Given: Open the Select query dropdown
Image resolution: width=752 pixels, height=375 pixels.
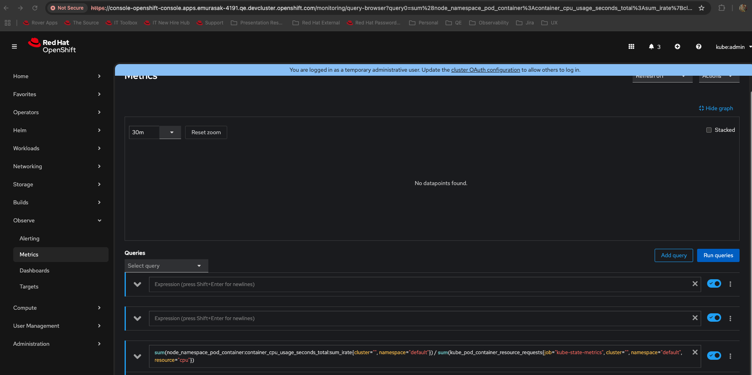Looking at the screenshot, I should (166, 266).
